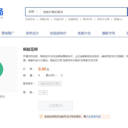Switch to the 客服外包 tab
128x128 pixels.
(84, 33)
